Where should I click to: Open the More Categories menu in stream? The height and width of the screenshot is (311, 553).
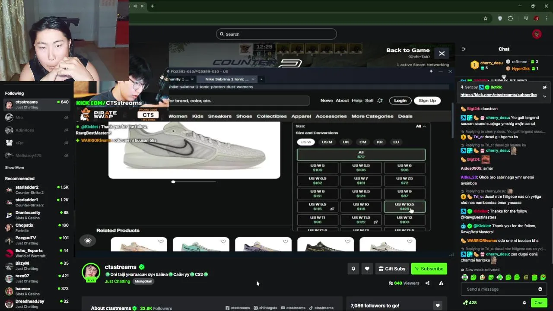coord(372,116)
